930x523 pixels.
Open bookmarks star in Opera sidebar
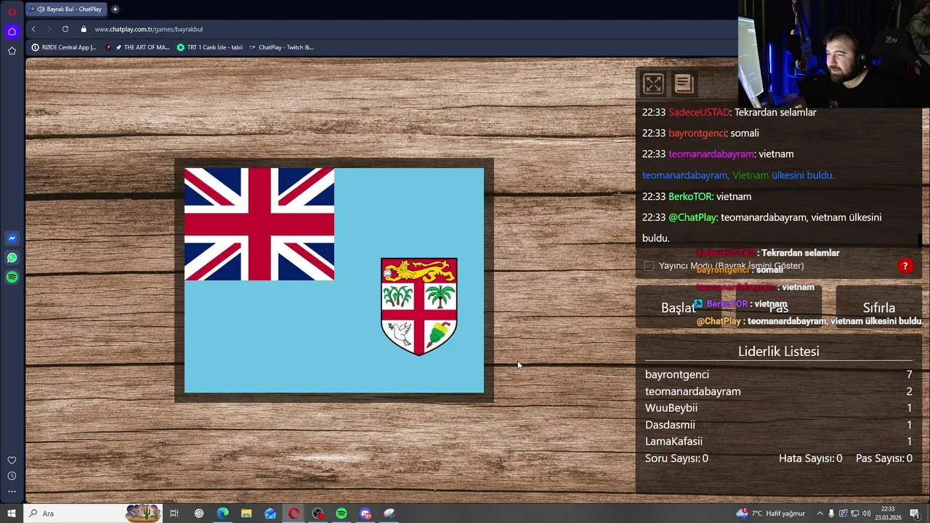click(x=12, y=51)
